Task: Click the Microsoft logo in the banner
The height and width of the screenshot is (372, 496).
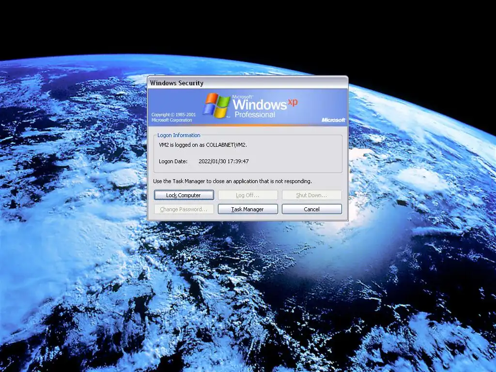Action: tap(333, 120)
